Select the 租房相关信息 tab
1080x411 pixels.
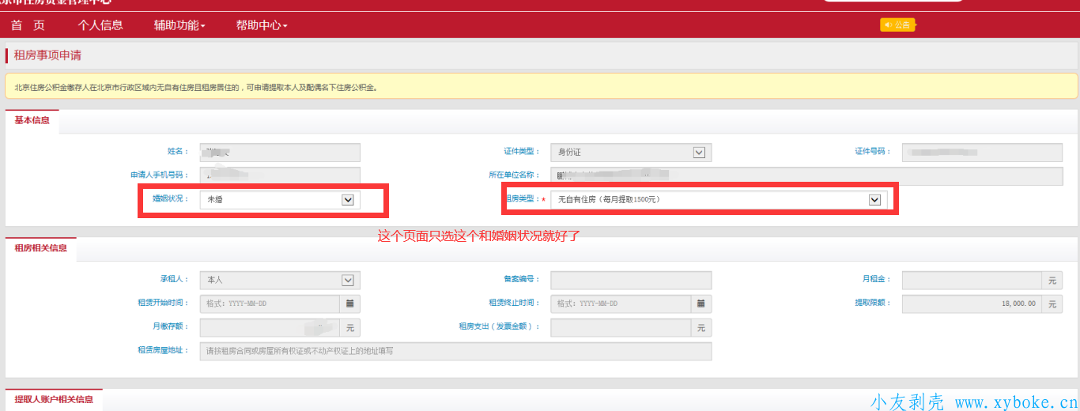click(41, 248)
